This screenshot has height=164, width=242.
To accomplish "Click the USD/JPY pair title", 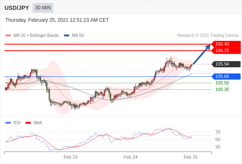I will pyautogui.click(x=17, y=8).
